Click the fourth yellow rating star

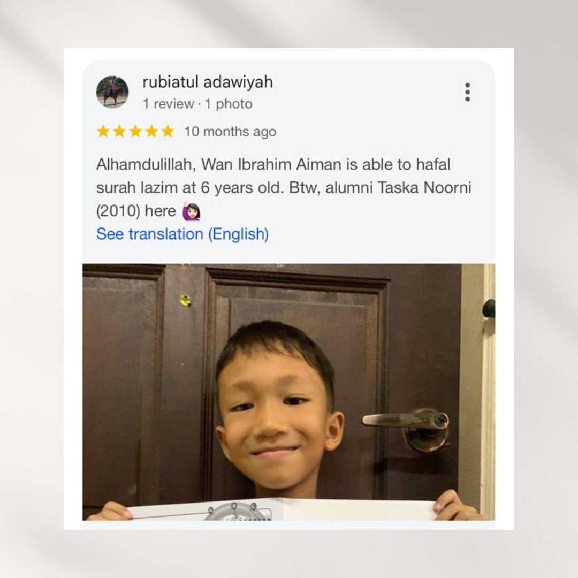click(152, 131)
